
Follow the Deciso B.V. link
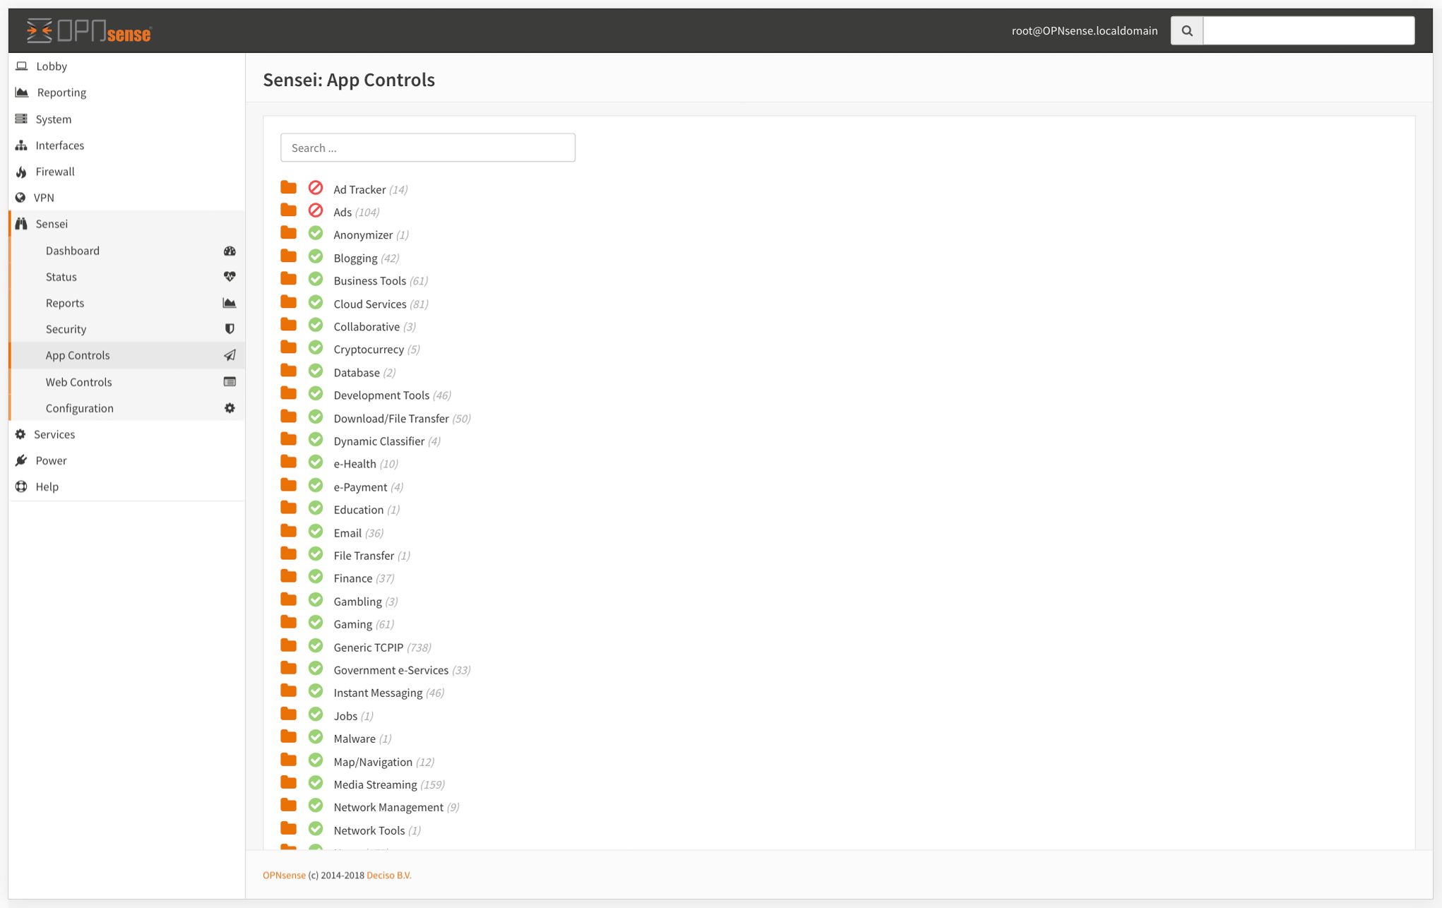(x=388, y=875)
